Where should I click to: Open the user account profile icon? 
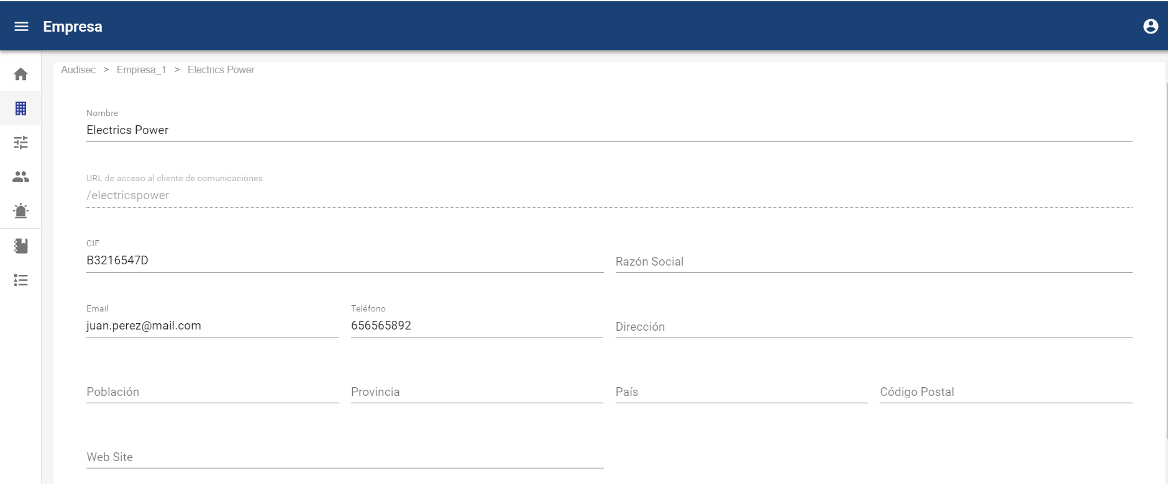1151,27
